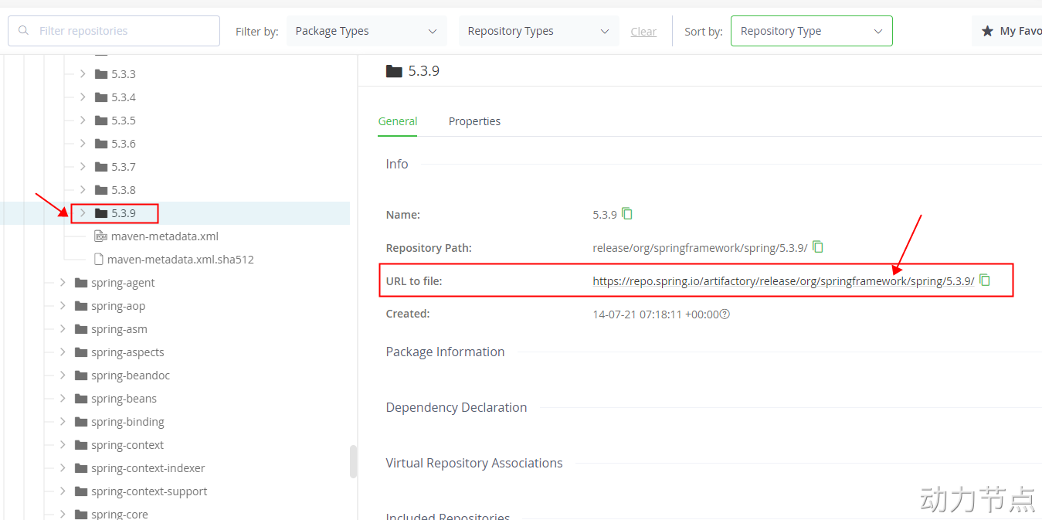The height and width of the screenshot is (520, 1042).
Task: Expand the spring-aop folder
Action: [x=63, y=306]
